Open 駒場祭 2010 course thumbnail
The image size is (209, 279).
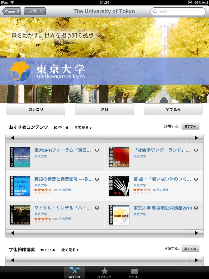(119, 215)
